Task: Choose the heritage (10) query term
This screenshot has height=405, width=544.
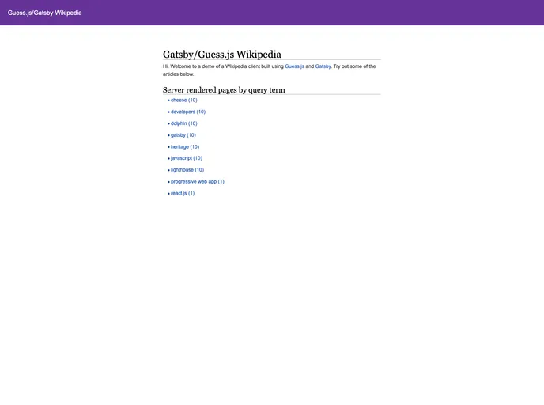Action: click(x=184, y=146)
